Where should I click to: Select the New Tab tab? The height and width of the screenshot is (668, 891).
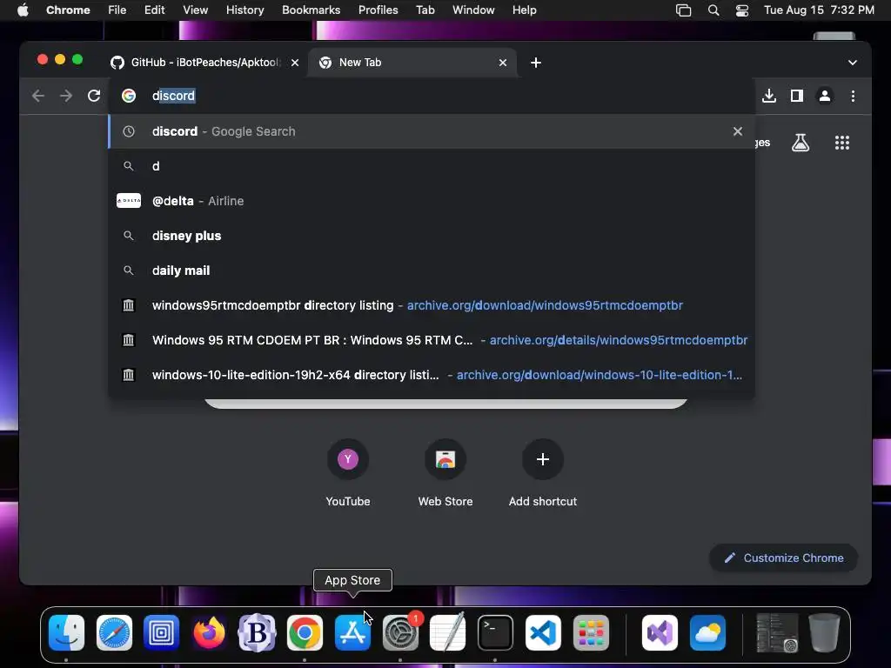click(x=412, y=63)
